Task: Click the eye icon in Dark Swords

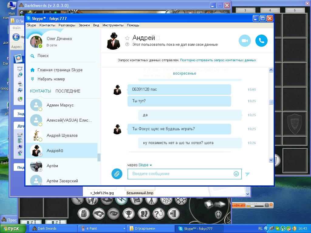Action: coord(114,214)
